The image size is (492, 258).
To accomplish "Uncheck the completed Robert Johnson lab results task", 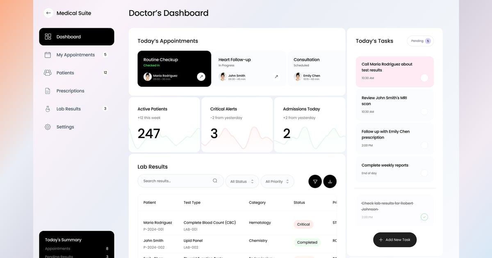I will click(x=424, y=217).
